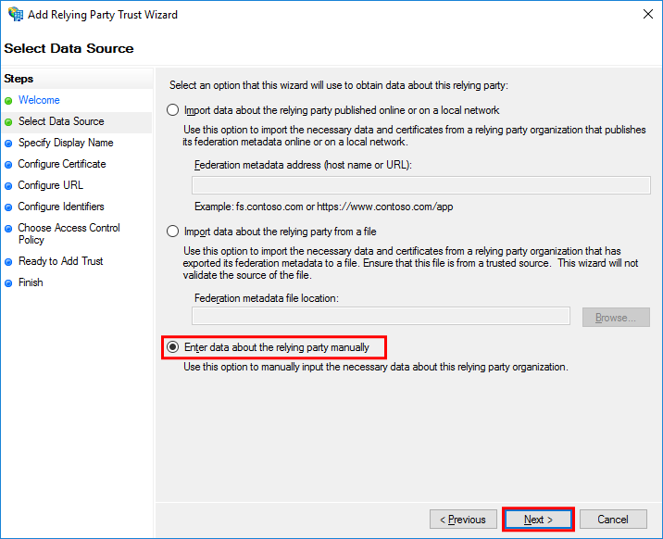Go back with the Previous button
The width and height of the screenshot is (663, 539).
tap(463, 520)
